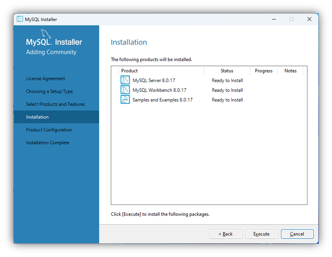
Task: Open the License Agreement step
Action: tap(46, 78)
